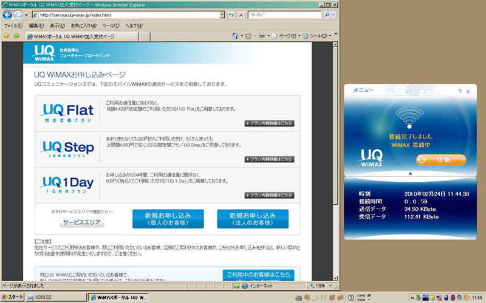This screenshot has height=303, width=486.
Task: Click the Add to Favorites star-plus icon
Action: [x=16, y=36]
